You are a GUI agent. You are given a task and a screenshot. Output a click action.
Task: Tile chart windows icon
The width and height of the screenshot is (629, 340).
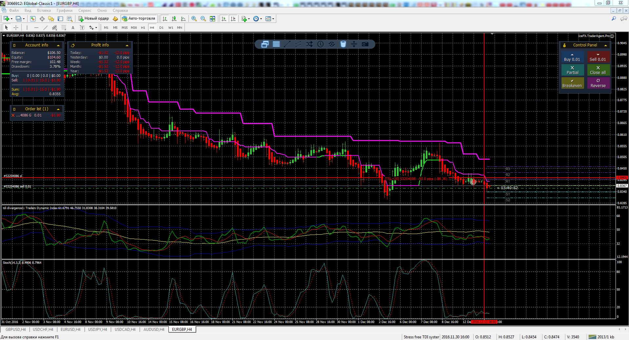[x=212, y=19]
